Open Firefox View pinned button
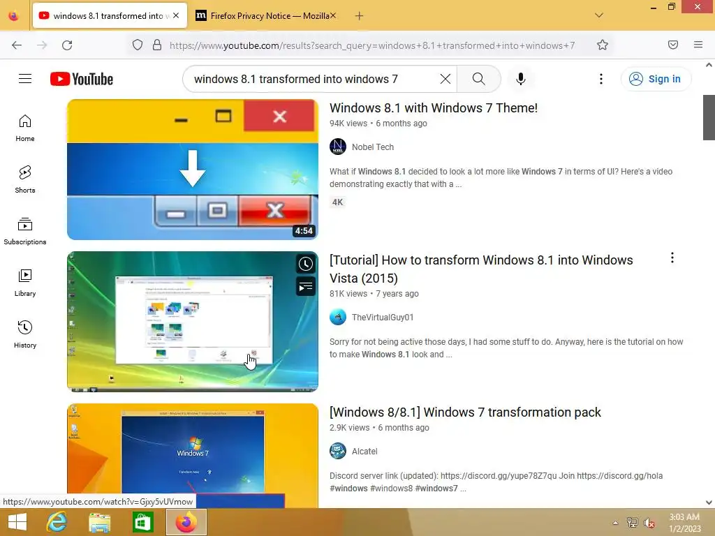 (14, 16)
